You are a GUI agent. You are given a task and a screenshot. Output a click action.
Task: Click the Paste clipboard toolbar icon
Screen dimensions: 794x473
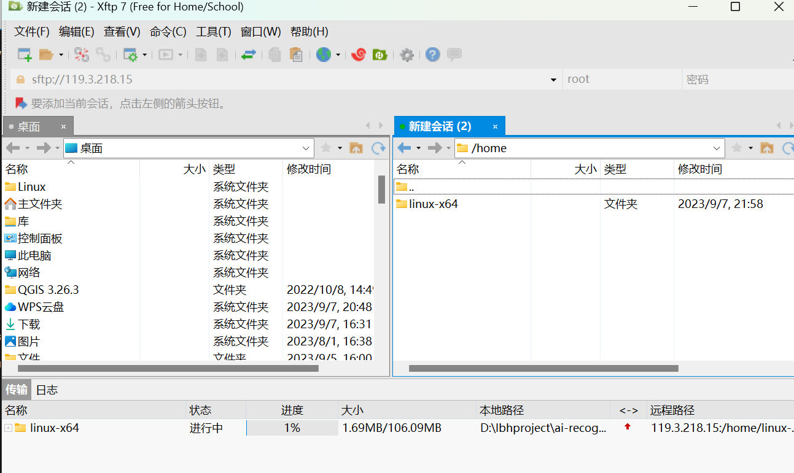coord(296,55)
